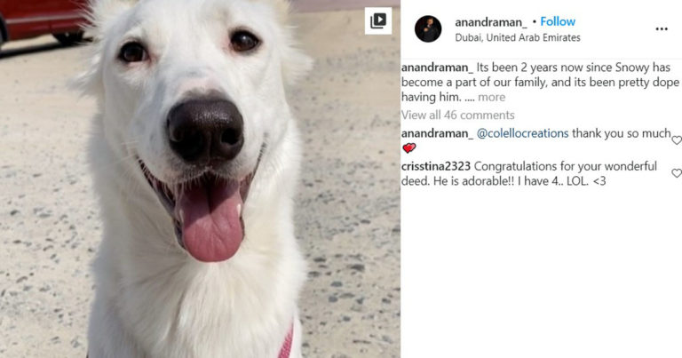Click the caption text about Snowy

click(540, 83)
